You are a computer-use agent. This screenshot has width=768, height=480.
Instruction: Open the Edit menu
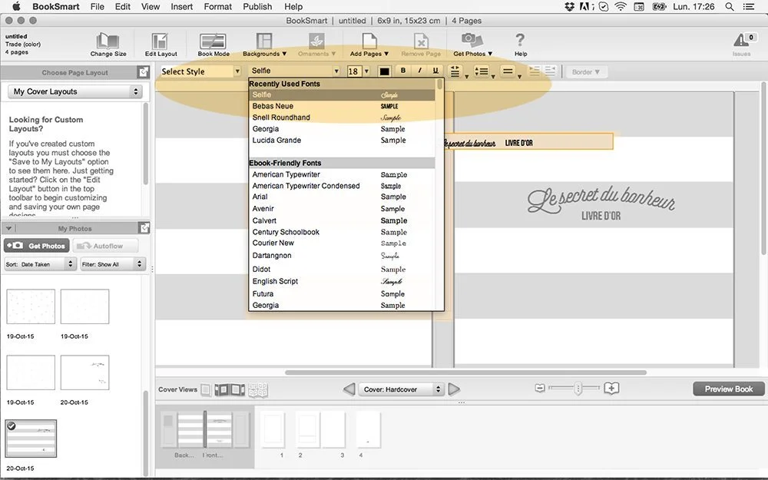point(122,6)
